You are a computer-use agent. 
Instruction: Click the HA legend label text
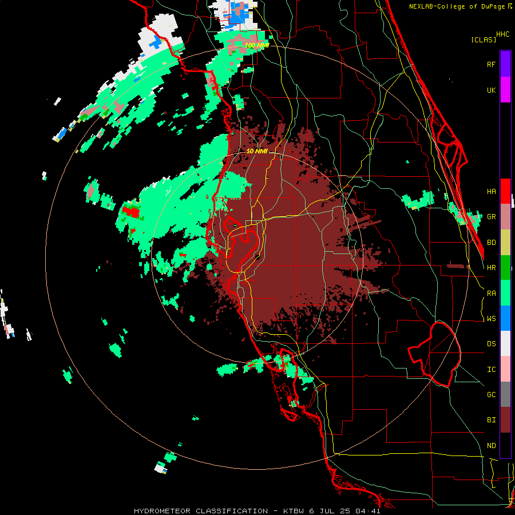491,191
